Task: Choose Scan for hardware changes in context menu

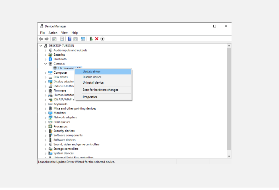Action: (x=103, y=90)
